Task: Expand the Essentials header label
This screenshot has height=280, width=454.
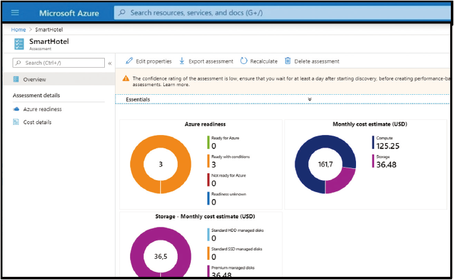Action: (138, 99)
